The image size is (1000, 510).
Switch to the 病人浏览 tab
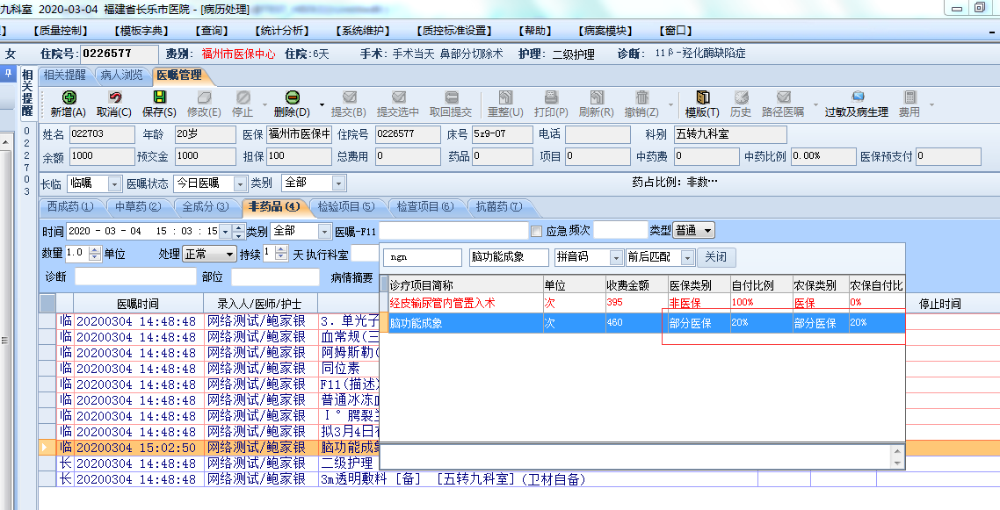click(121, 75)
